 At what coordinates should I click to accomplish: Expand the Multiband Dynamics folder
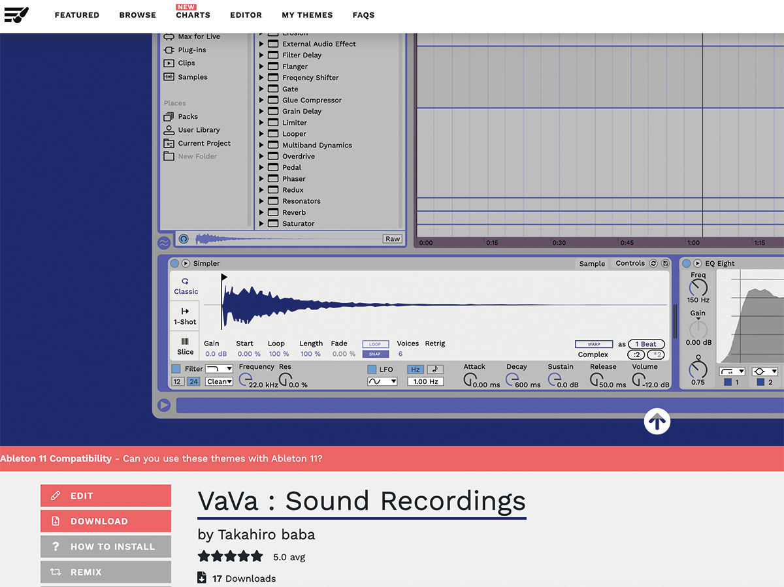[261, 145]
